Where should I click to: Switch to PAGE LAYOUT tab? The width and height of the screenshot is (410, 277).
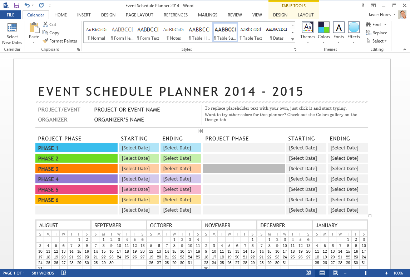(x=139, y=15)
